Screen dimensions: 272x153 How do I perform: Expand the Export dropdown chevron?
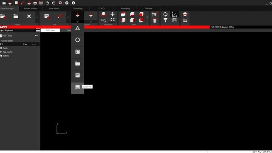tap(91, 22)
